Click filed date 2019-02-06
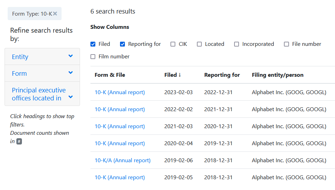Image resolution: width=335 pixels, height=190 pixels. pyautogui.click(x=178, y=160)
